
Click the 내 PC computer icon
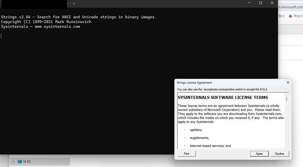point(20,162)
